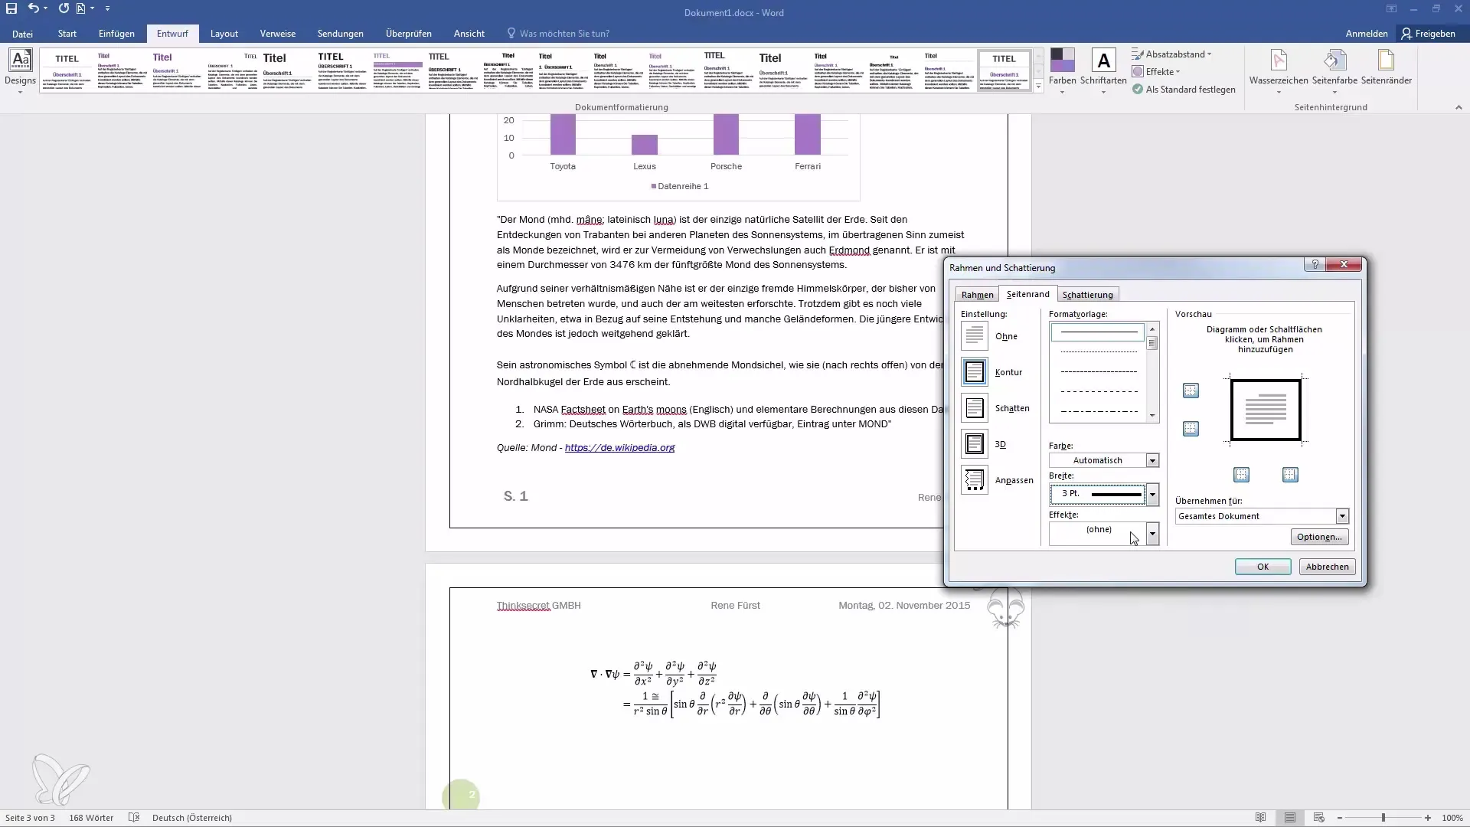Toggle the top border button in Vorschau

pyautogui.click(x=1191, y=391)
